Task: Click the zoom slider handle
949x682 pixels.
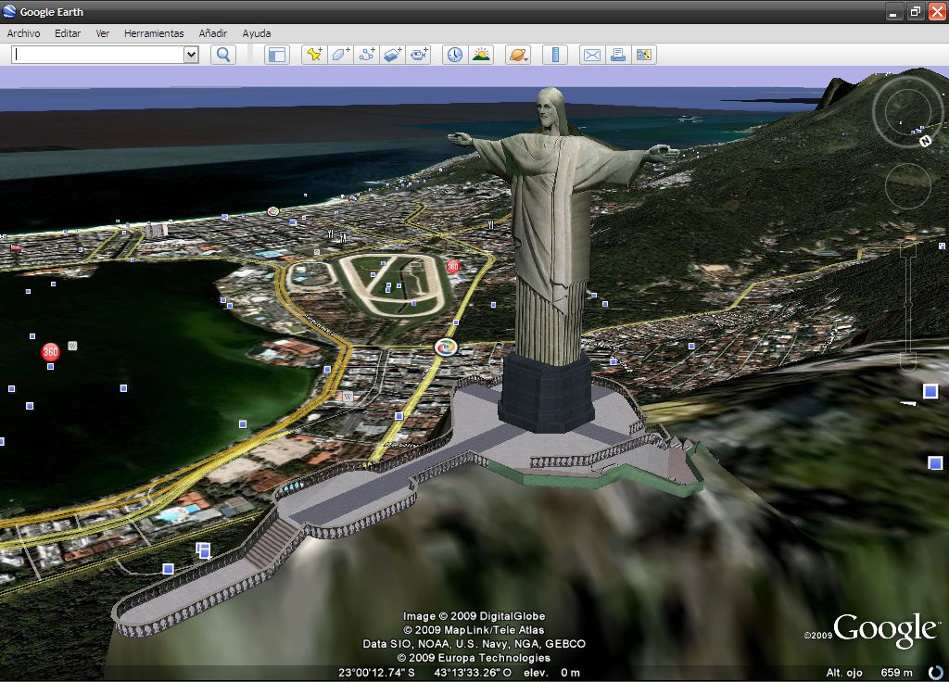Action: pos(908,305)
